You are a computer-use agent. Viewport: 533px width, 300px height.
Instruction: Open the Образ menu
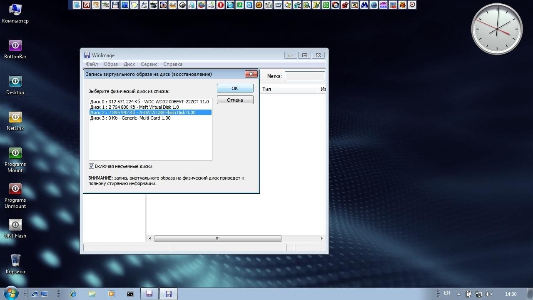tap(111, 64)
